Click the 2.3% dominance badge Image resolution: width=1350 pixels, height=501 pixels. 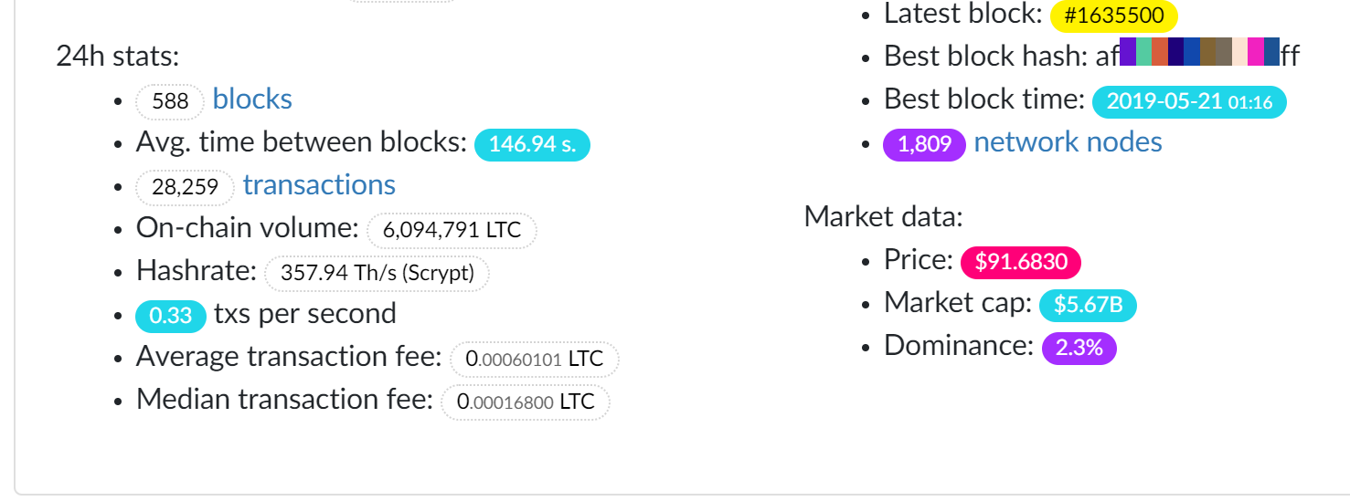tap(1079, 348)
